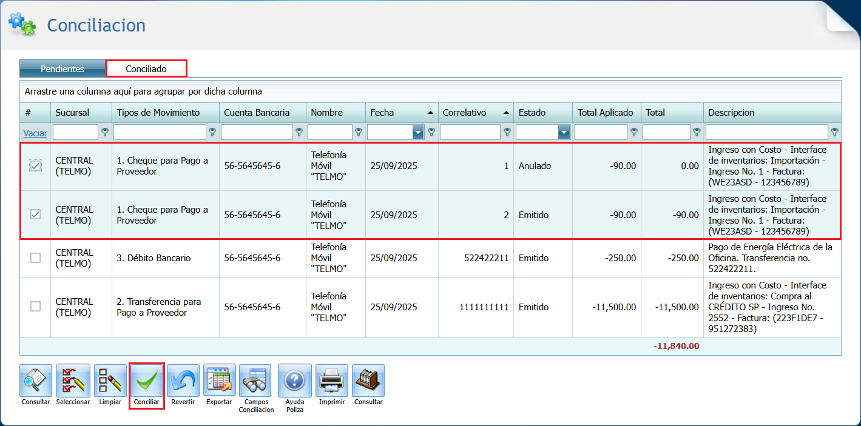
Task: Click the Vaciar link
Action: pyautogui.click(x=35, y=133)
